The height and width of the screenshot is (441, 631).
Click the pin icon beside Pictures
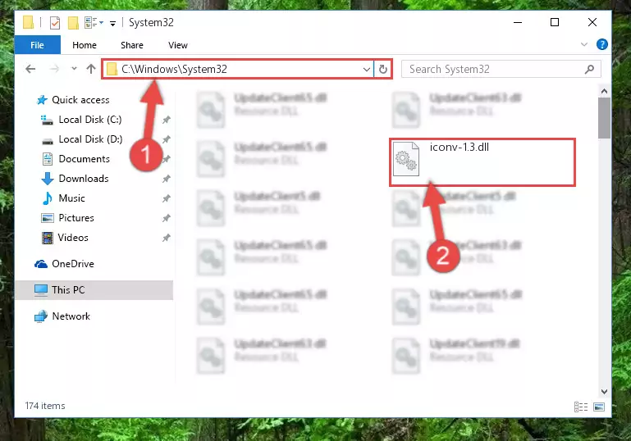tap(167, 218)
